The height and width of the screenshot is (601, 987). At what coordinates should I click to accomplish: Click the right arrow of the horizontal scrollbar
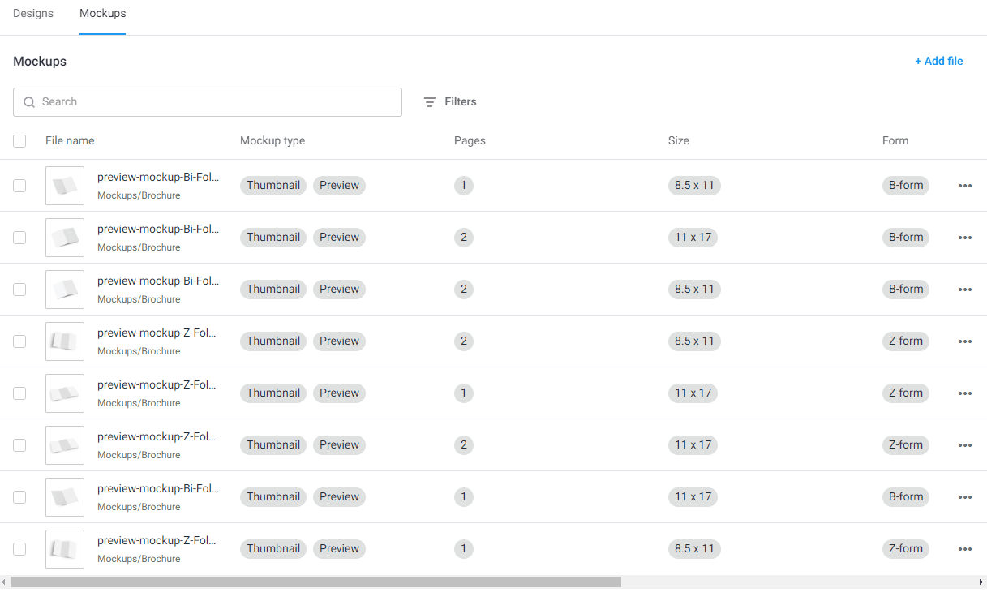coord(981,582)
